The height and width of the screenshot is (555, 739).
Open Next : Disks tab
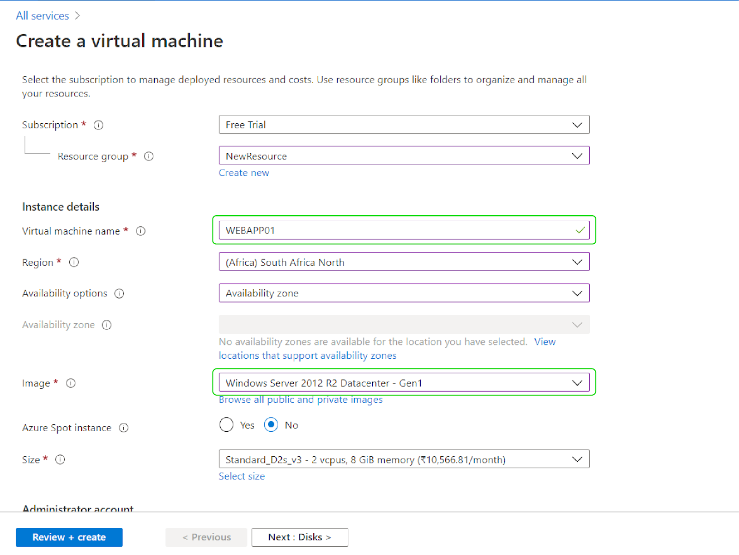click(x=299, y=537)
